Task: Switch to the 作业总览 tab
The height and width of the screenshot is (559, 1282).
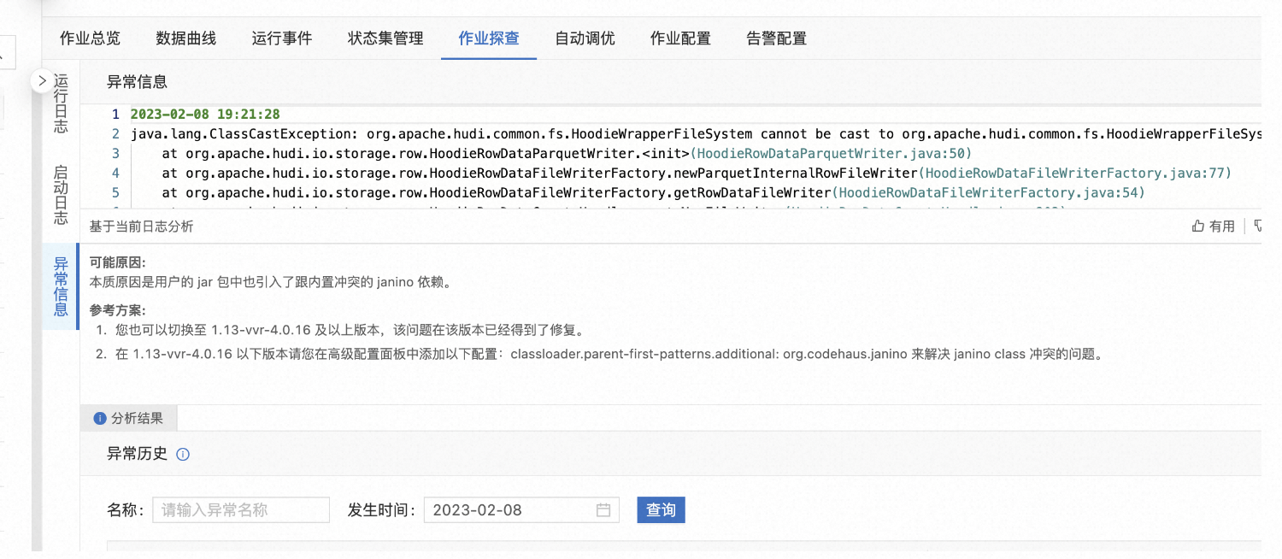Action: (x=90, y=38)
